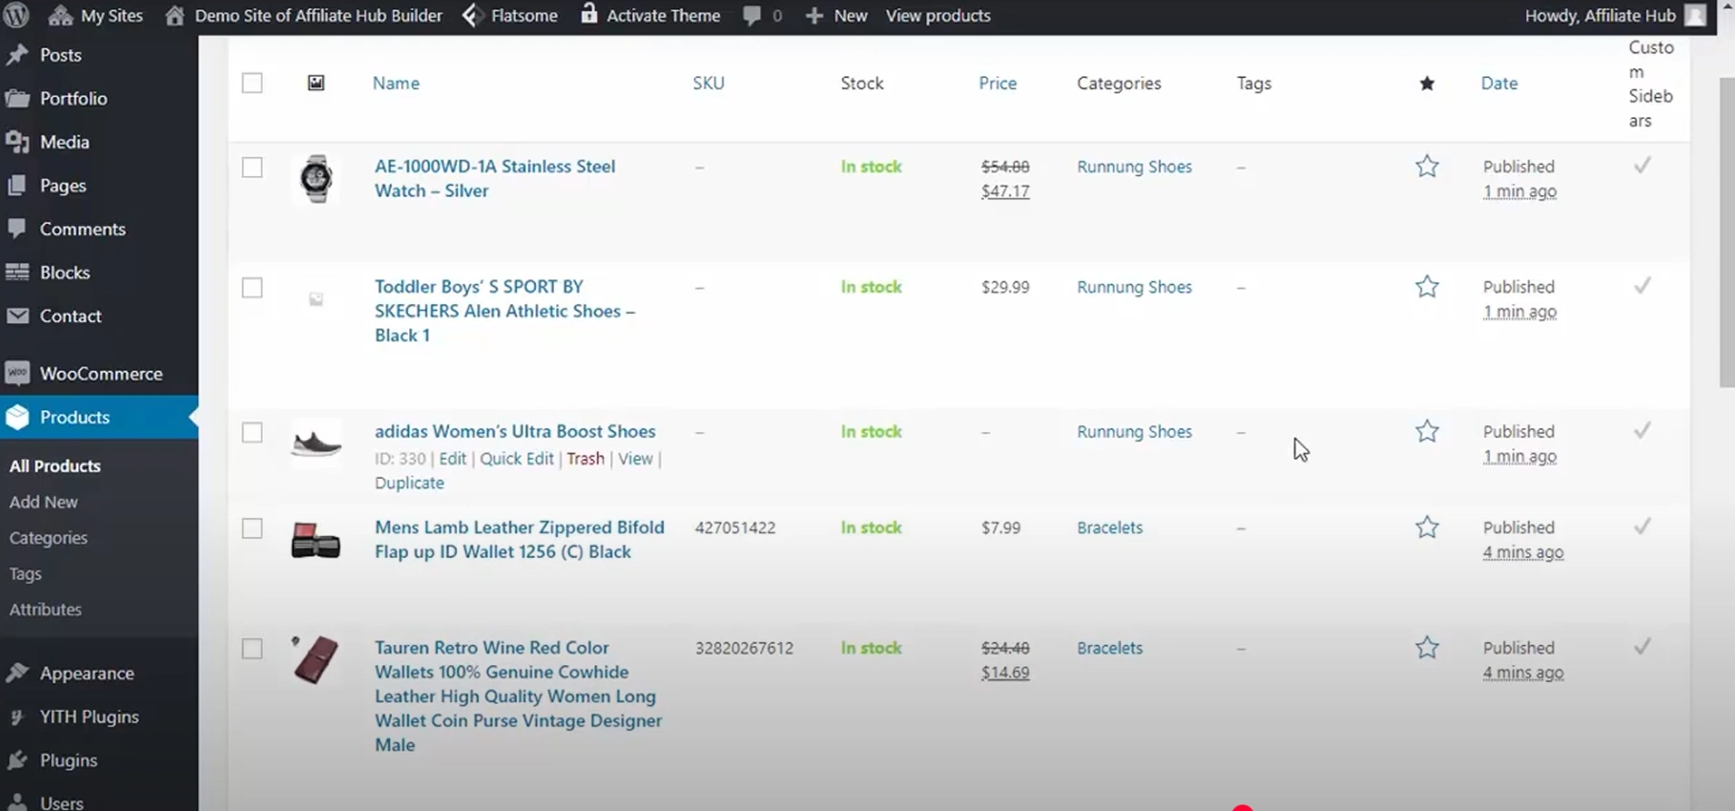Open Toddler Boys' S SPORT BY SKECHERS product

(x=505, y=311)
